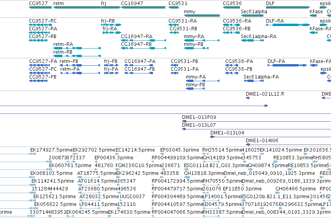
Task: Select transcript CG9531-RA label
Action: [x=182, y=21]
